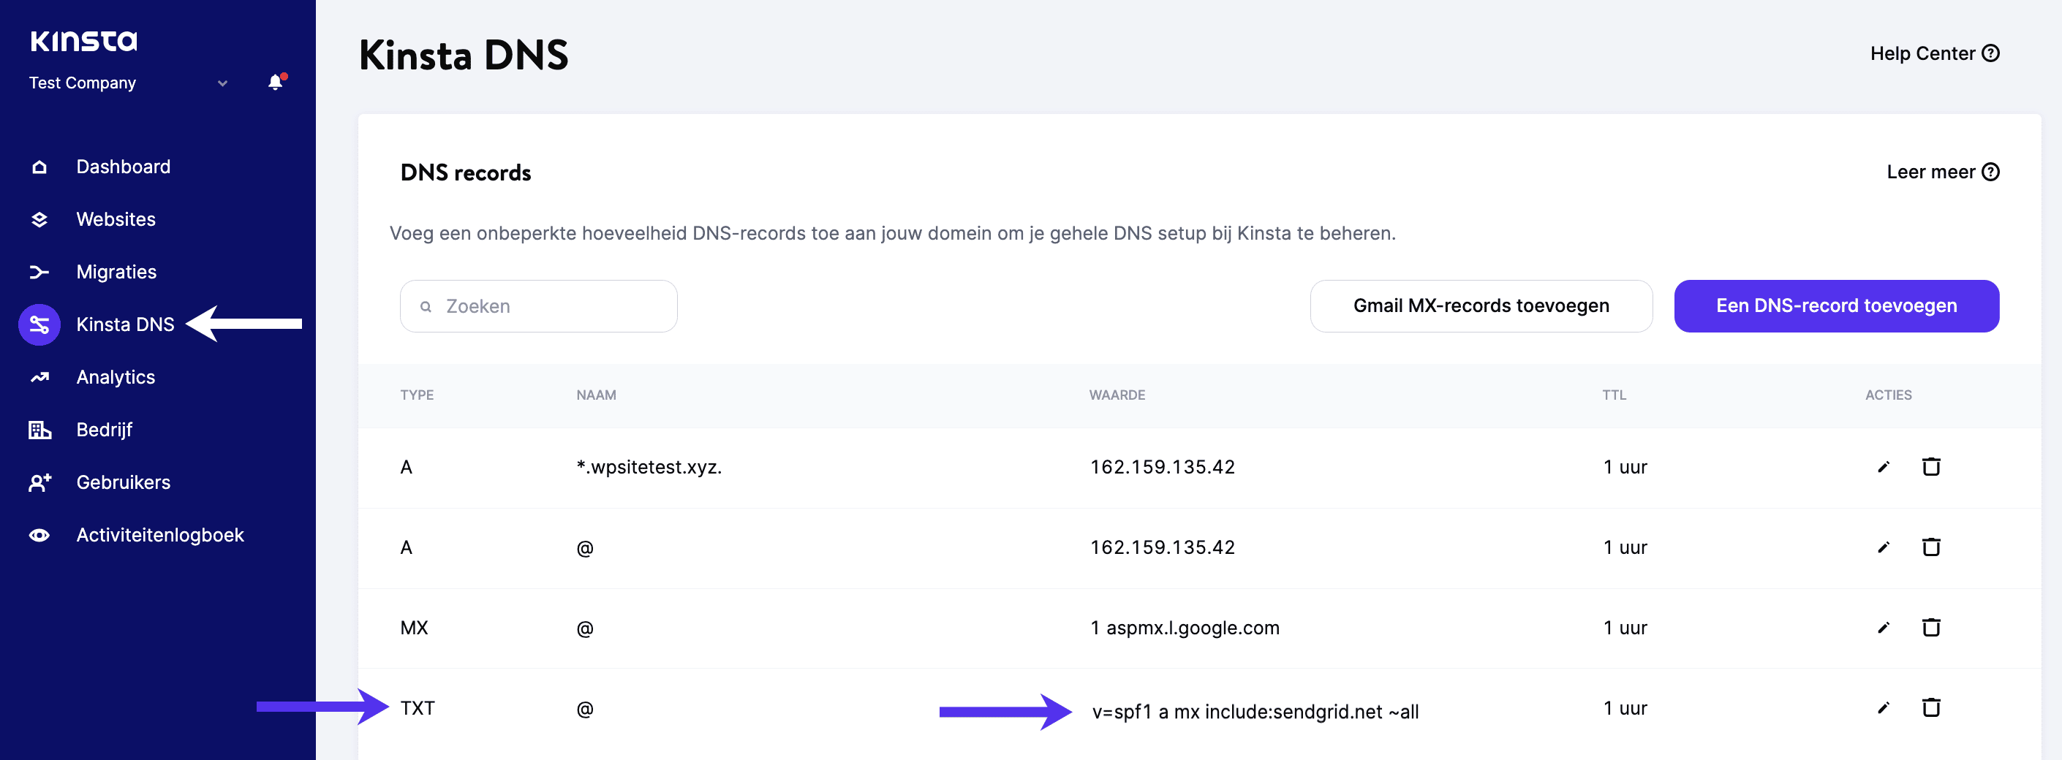Open Bedrijf menu item
2062x760 pixels.
point(104,430)
